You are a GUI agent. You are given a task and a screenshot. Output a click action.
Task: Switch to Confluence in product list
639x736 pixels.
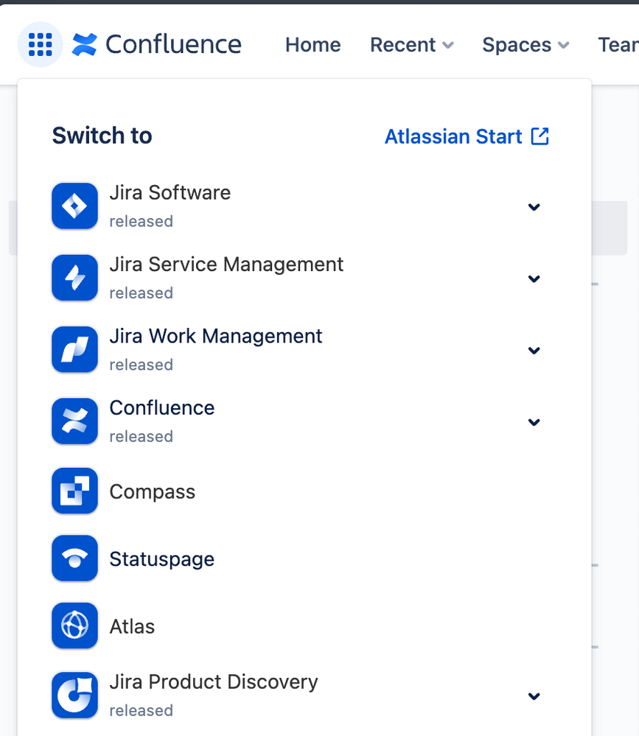[x=162, y=408]
